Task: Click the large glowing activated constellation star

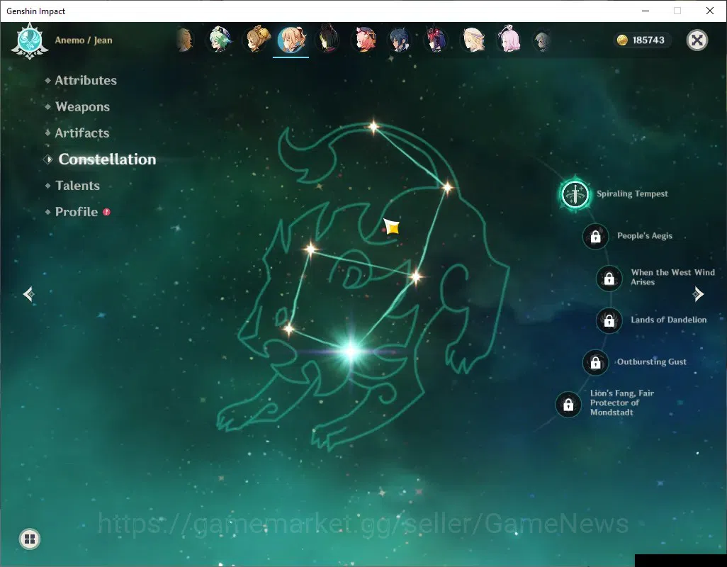Action: (351, 351)
